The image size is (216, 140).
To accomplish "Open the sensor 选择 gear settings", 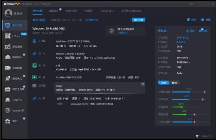I will pos(203,30).
